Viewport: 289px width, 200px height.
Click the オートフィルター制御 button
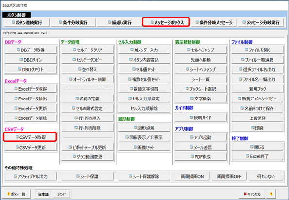(87, 79)
